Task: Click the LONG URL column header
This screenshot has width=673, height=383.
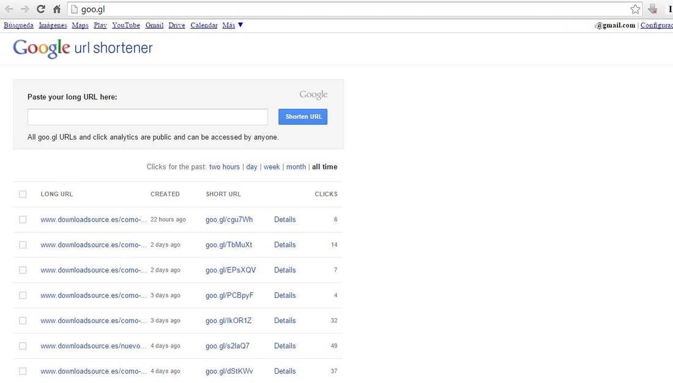Action: tap(57, 194)
